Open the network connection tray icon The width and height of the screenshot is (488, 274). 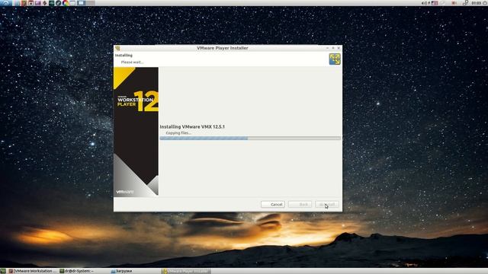click(x=465, y=3)
